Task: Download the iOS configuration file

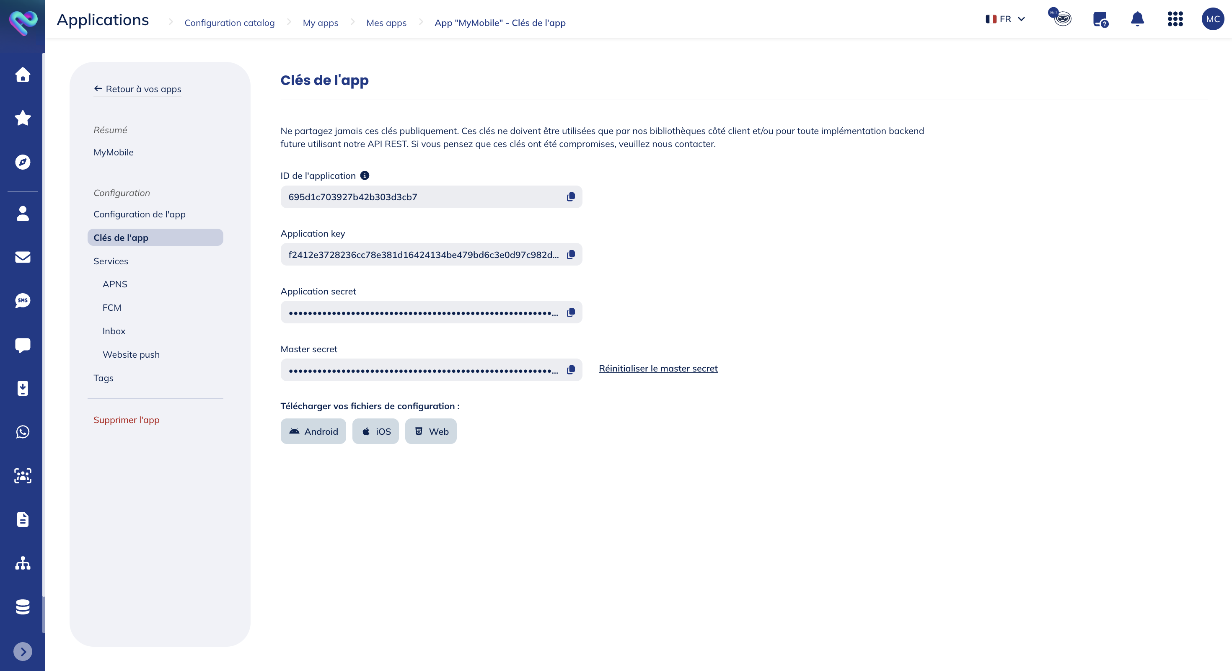Action: coord(375,431)
